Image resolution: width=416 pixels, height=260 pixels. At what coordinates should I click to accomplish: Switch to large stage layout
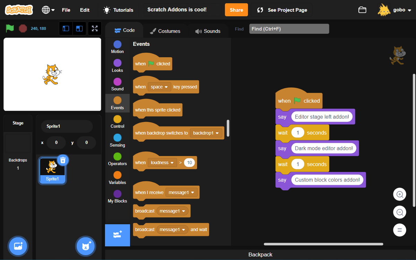(79, 28)
